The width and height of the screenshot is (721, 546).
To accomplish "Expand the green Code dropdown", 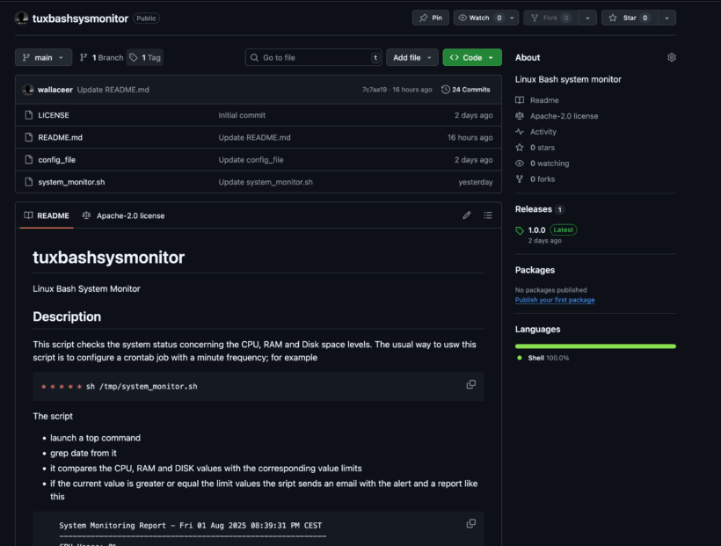I will click(472, 57).
